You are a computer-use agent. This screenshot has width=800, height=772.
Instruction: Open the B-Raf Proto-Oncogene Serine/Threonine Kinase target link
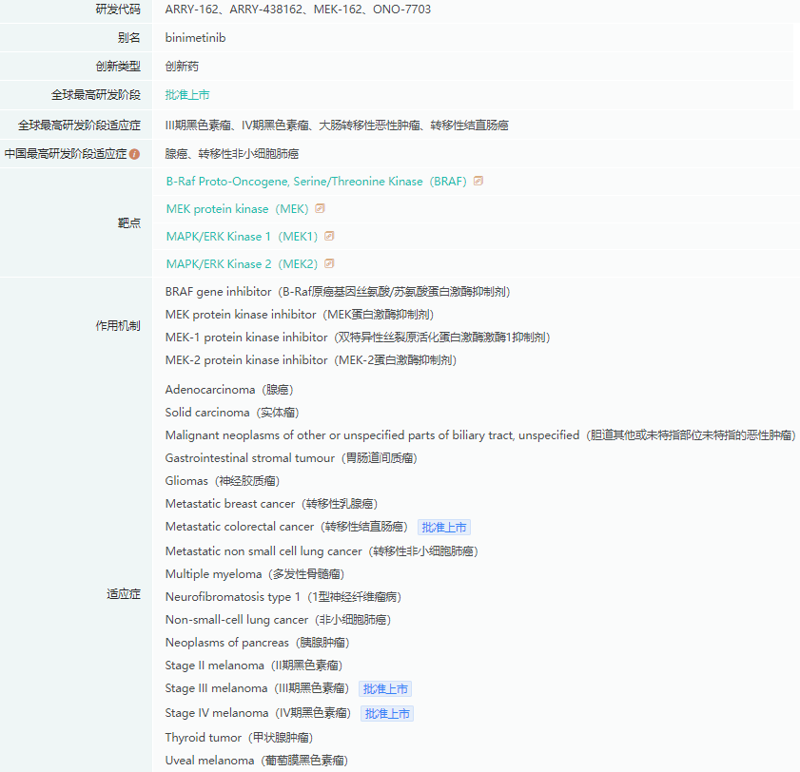click(x=317, y=182)
